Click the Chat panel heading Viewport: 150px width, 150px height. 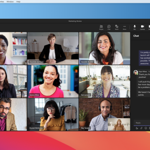(136, 36)
